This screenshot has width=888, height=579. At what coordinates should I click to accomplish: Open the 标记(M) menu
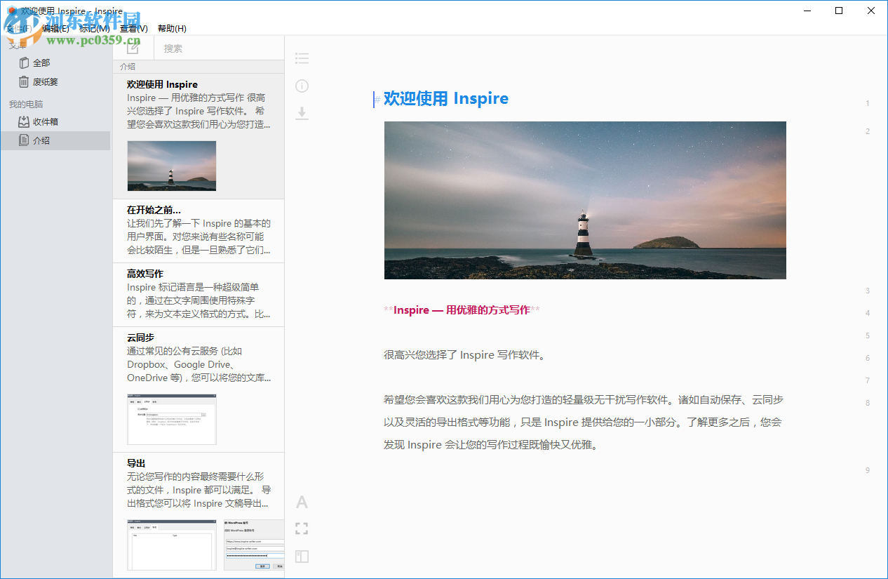click(94, 28)
